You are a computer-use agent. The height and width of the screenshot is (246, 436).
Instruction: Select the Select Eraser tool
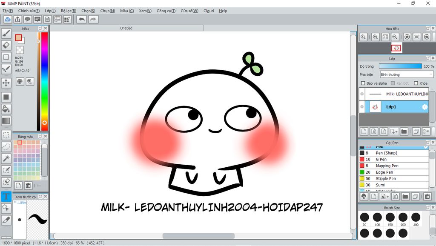coord(6,182)
